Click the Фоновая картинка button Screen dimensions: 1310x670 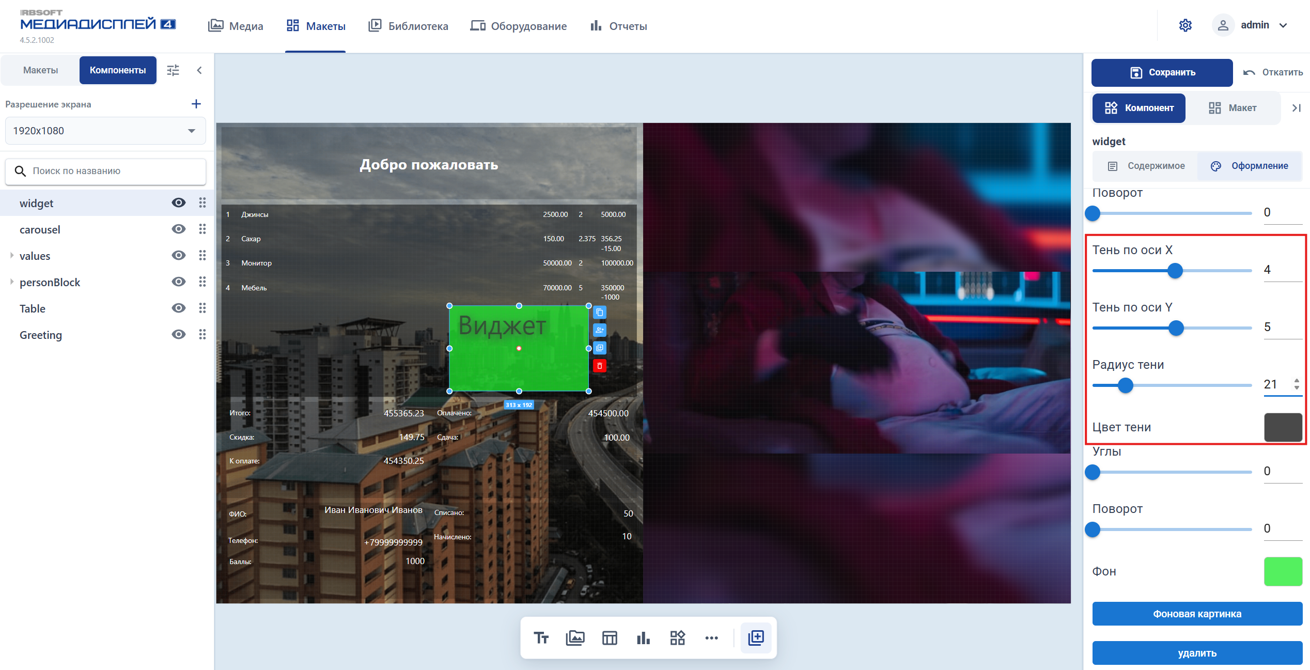point(1197,614)
